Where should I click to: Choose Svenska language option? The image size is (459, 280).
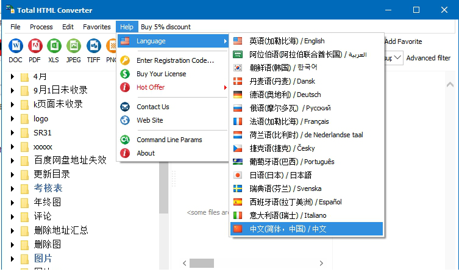coord(307,188)
